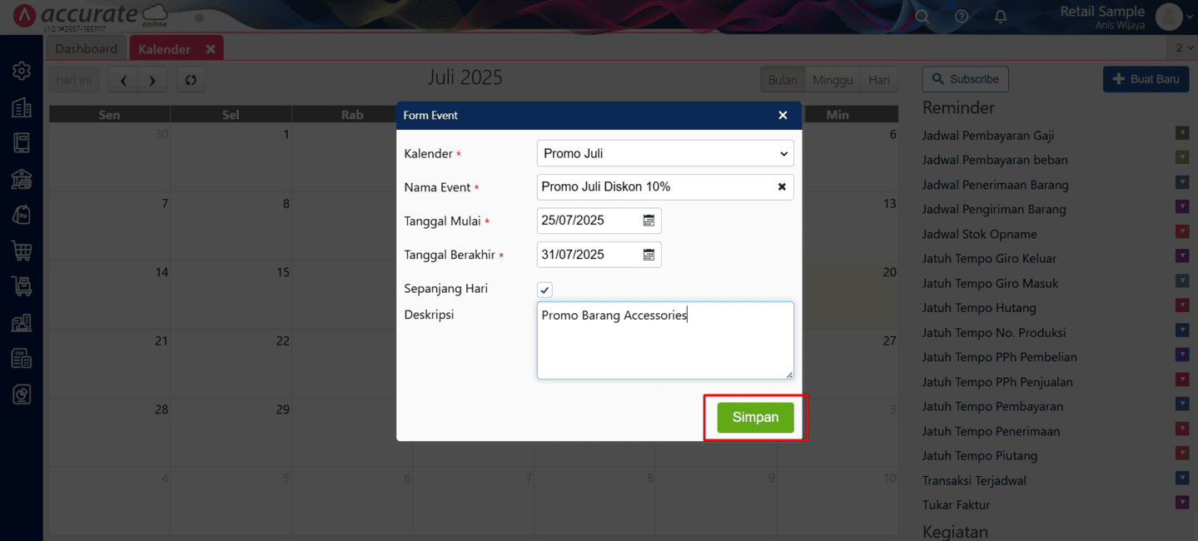
Task: Open the settings gear in the sidebar
Action: pos(22,71)
